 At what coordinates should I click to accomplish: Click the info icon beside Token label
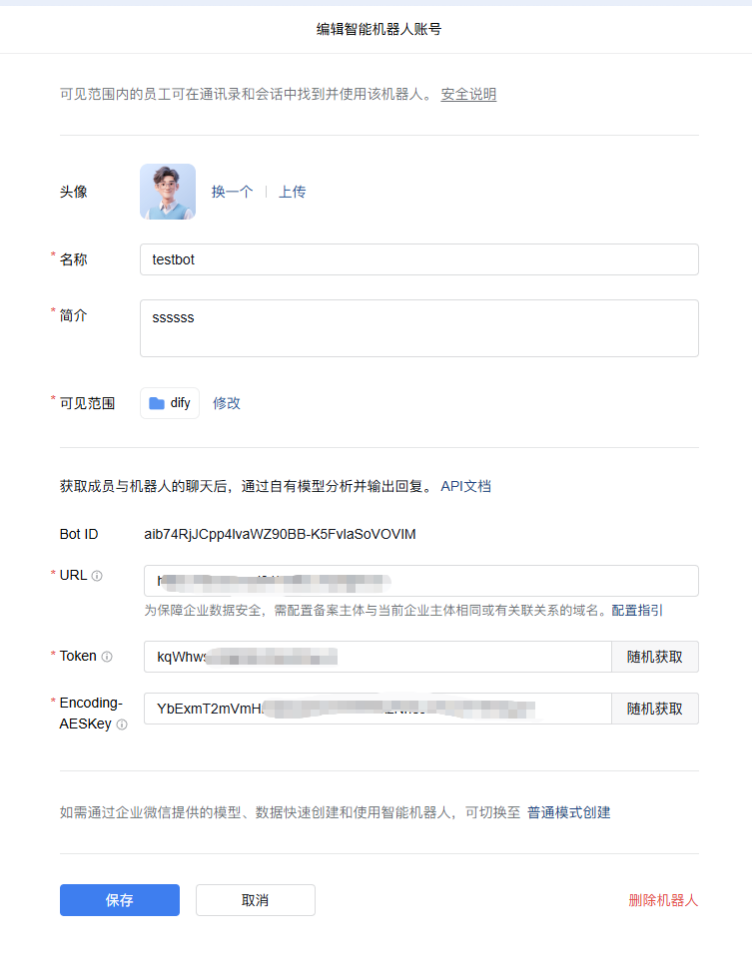[107, 657]
